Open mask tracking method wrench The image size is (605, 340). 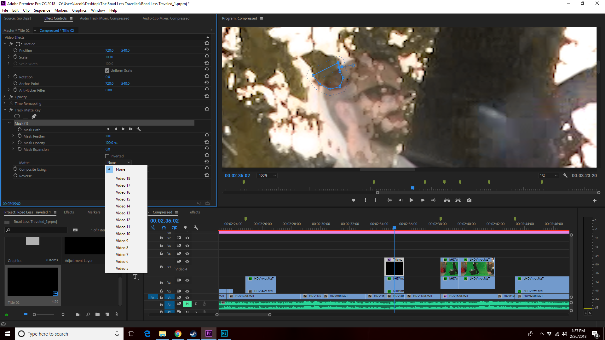(x=139, y=129)
